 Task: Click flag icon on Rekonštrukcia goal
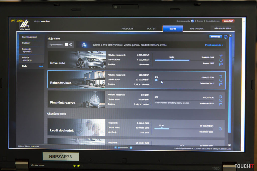(221, 84)
